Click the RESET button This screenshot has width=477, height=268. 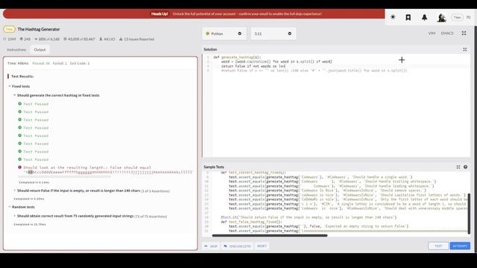(262, 246)
